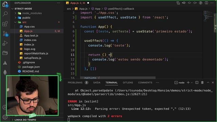Expand the public folder
The width and height of the screenshot is (217, 122).
[26, 18]
